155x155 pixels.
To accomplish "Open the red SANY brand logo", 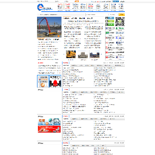I will pos(110,43).
